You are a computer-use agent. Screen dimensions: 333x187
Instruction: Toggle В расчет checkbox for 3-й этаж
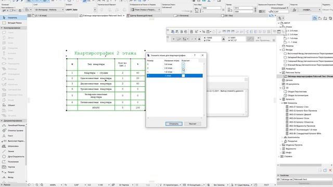(183, 64)
